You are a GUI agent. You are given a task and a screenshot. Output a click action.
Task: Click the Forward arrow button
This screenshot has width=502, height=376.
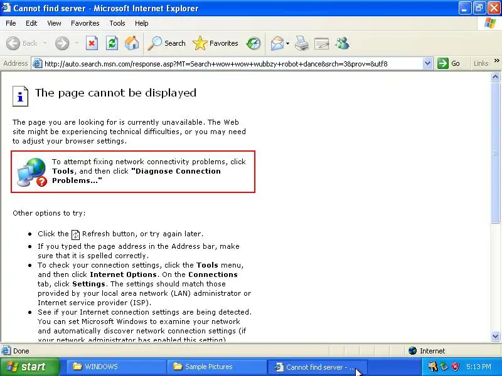[x=62, y=43]
